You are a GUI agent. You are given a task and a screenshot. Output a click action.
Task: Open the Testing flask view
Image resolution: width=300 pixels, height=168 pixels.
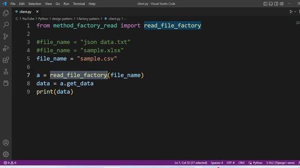coord(6,71)
